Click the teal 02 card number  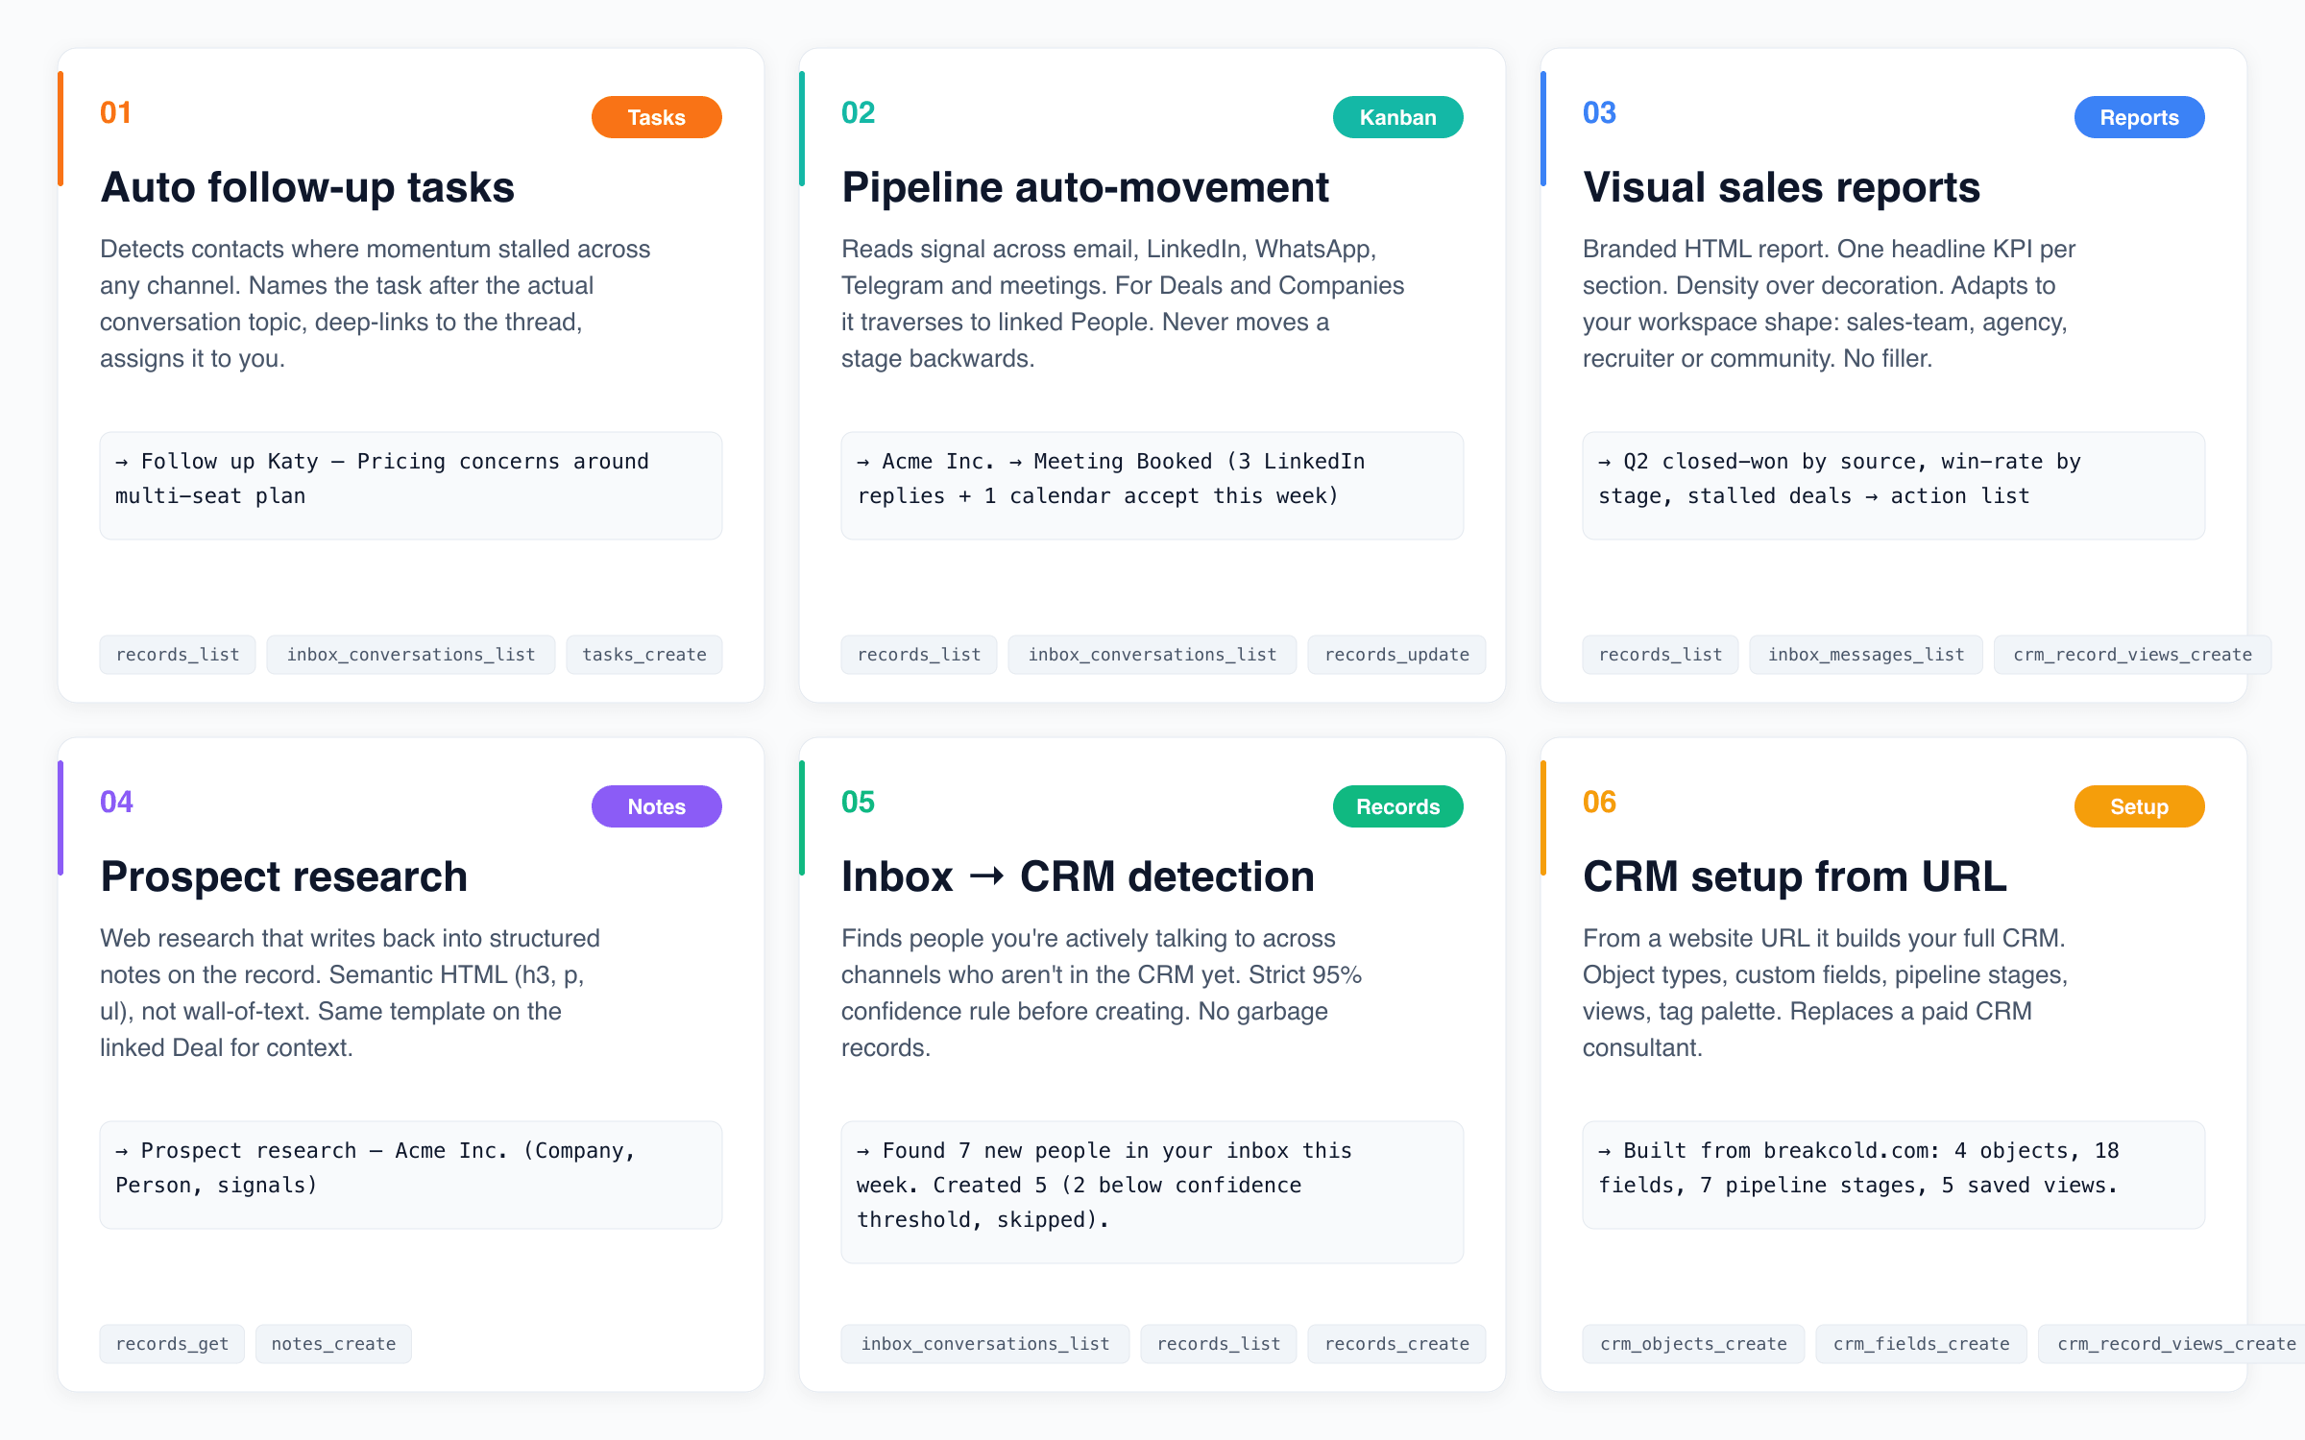point(858,112)
